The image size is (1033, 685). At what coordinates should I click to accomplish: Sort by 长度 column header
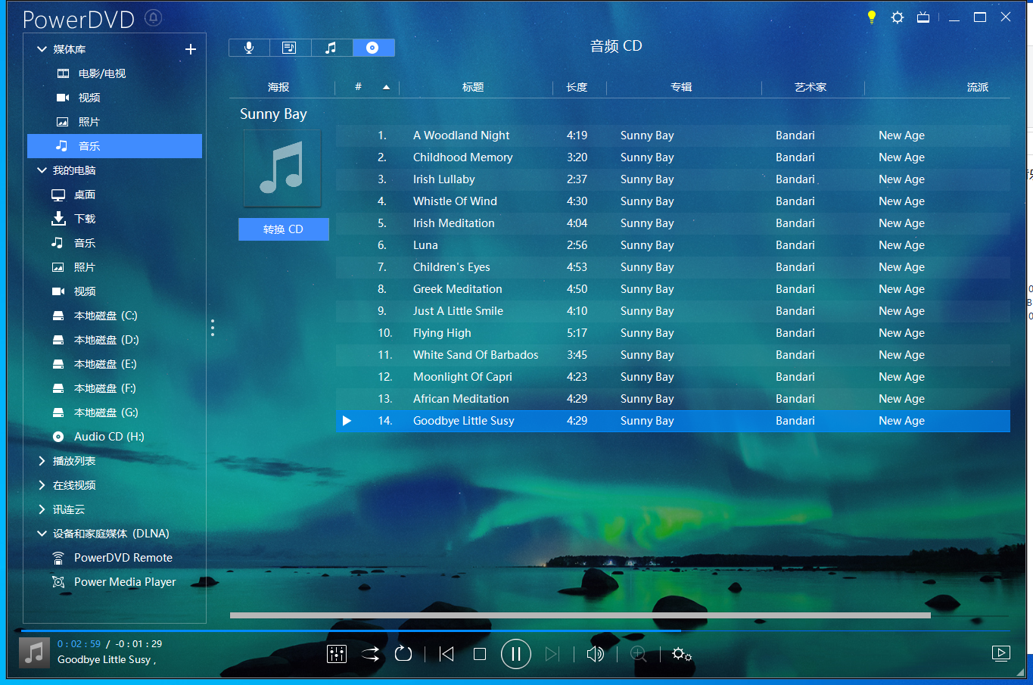[x=577, y=87]
